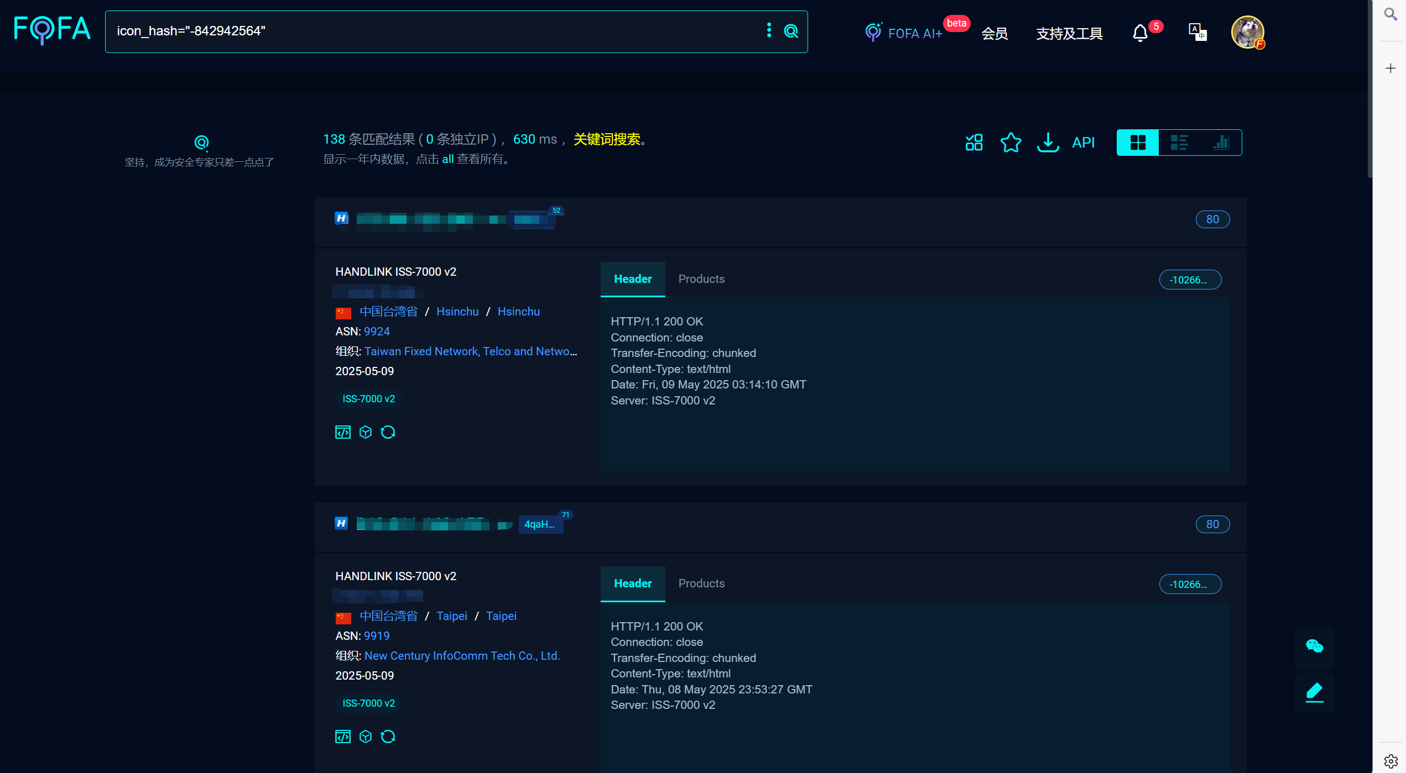
Task: Open the user avatar profile menu
Action: click(1248, 32)
